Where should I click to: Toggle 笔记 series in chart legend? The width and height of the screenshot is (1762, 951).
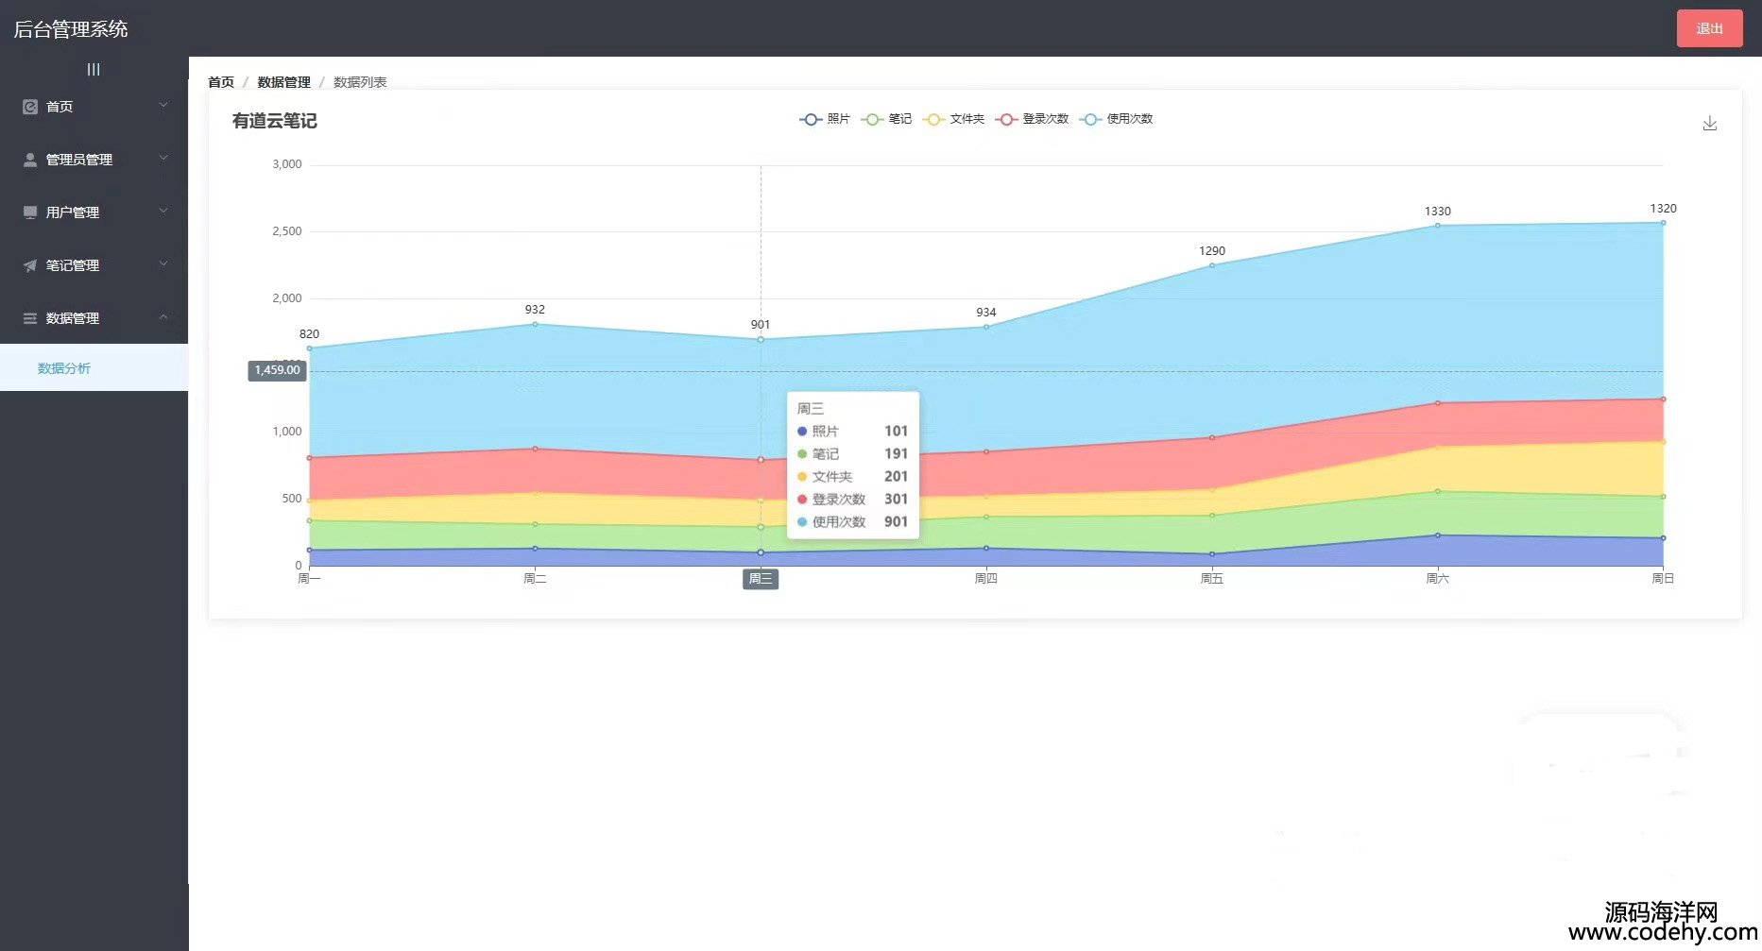(886, 119)
